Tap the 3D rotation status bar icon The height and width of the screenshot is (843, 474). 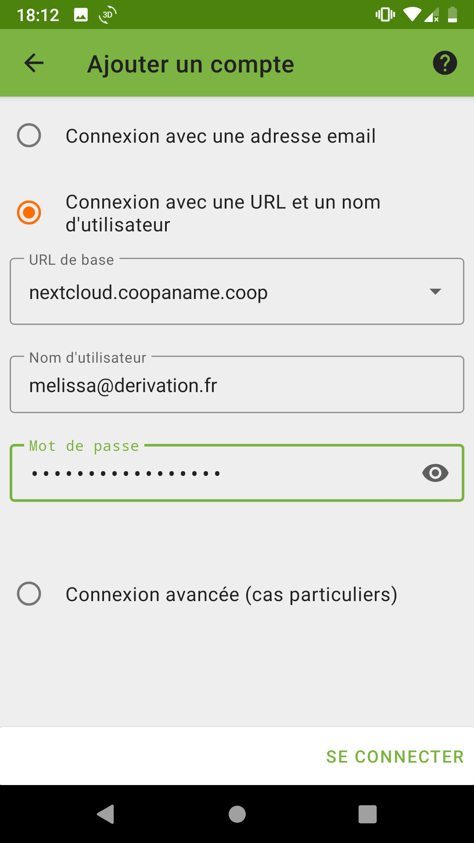[107, 15]
